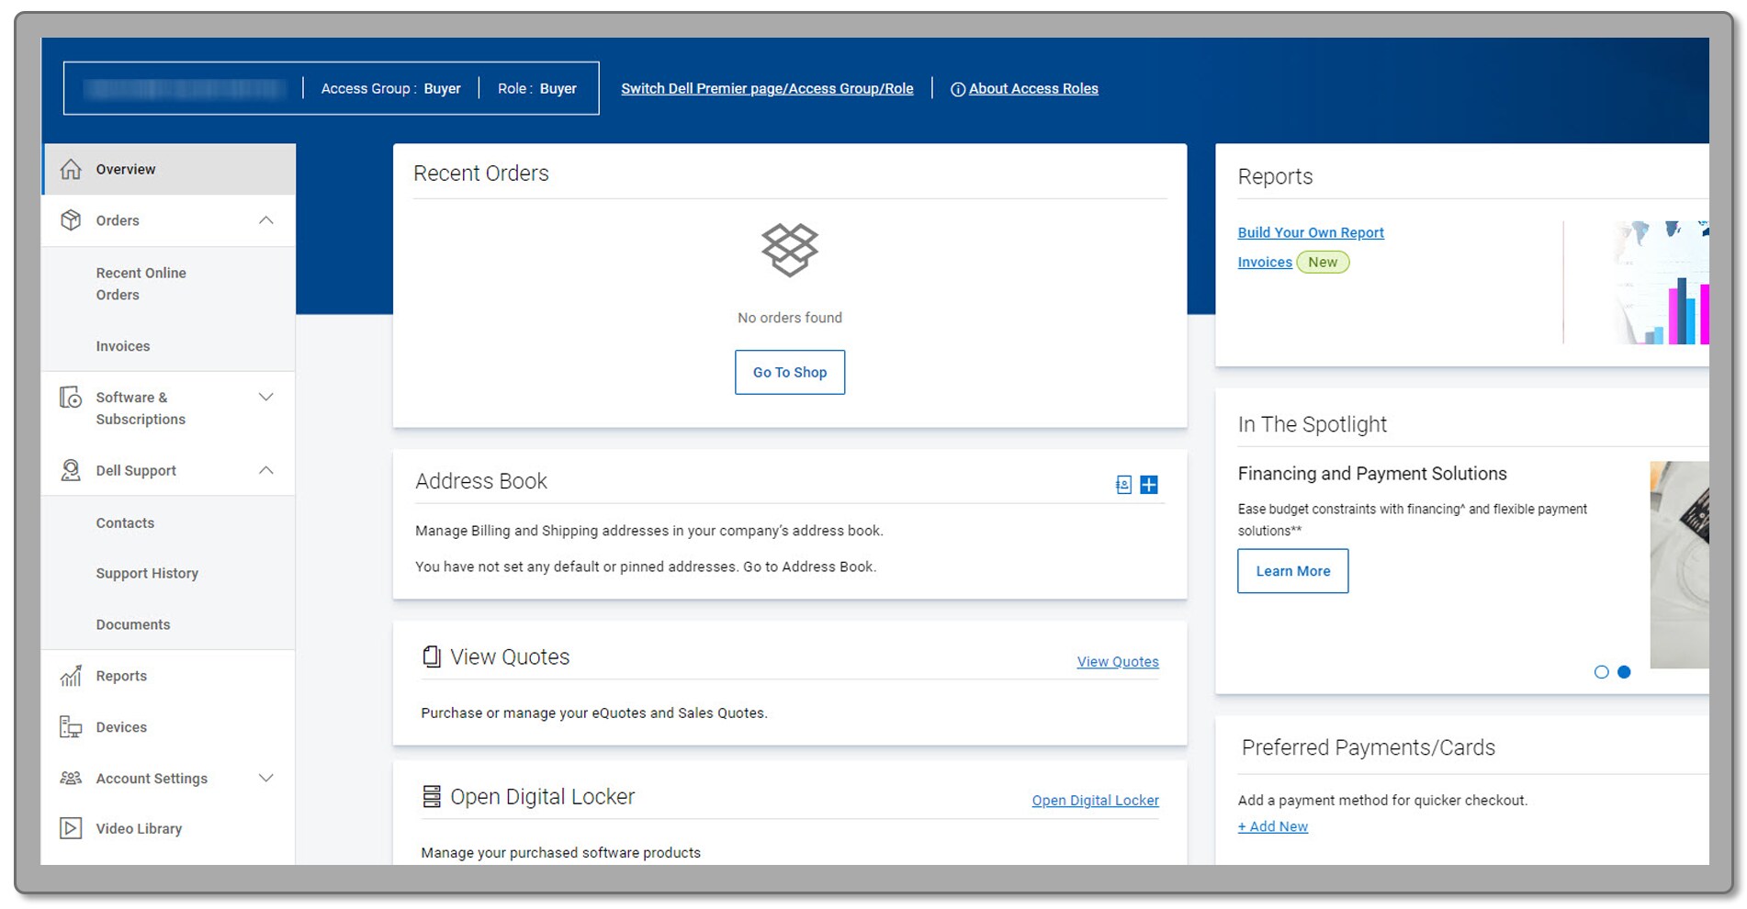This screenshot has height=909, width=1747.
Task: Click the Devices icon in sidebar
Action: (71, 727)
